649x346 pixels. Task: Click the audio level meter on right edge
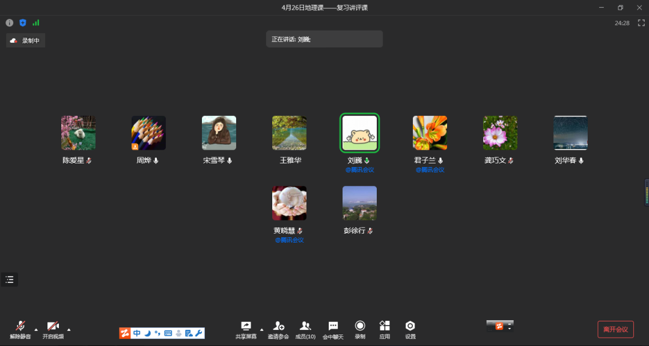click(647, 192)
